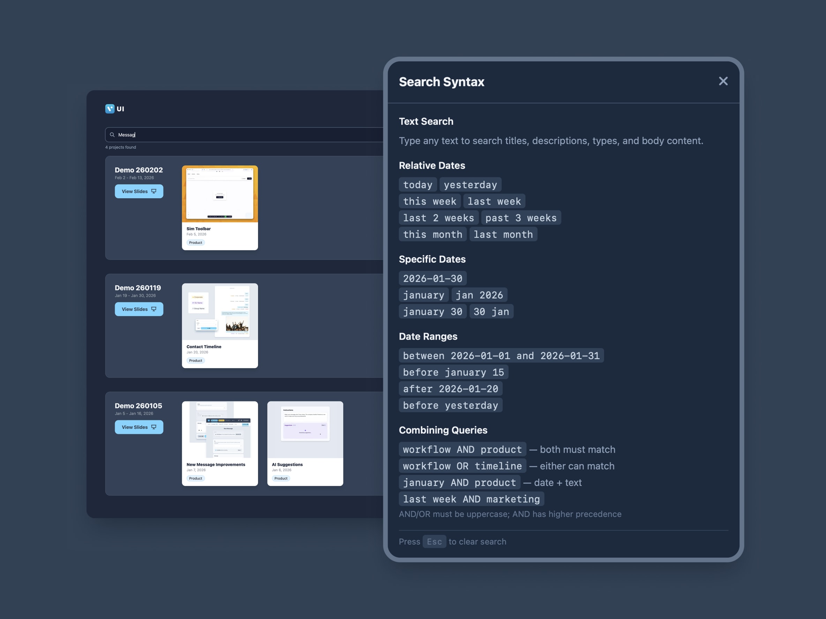Viewport: 826px width, 619px height.
Task: Select the "last 2 weeks" chip
Action: (x=438, y=218)
